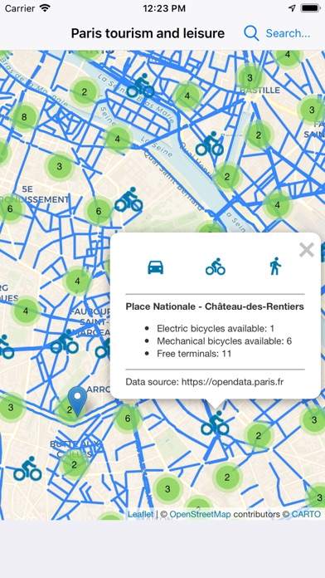Expand the green cluster marker labeled 8
The image size is (325, 578).
24,117
